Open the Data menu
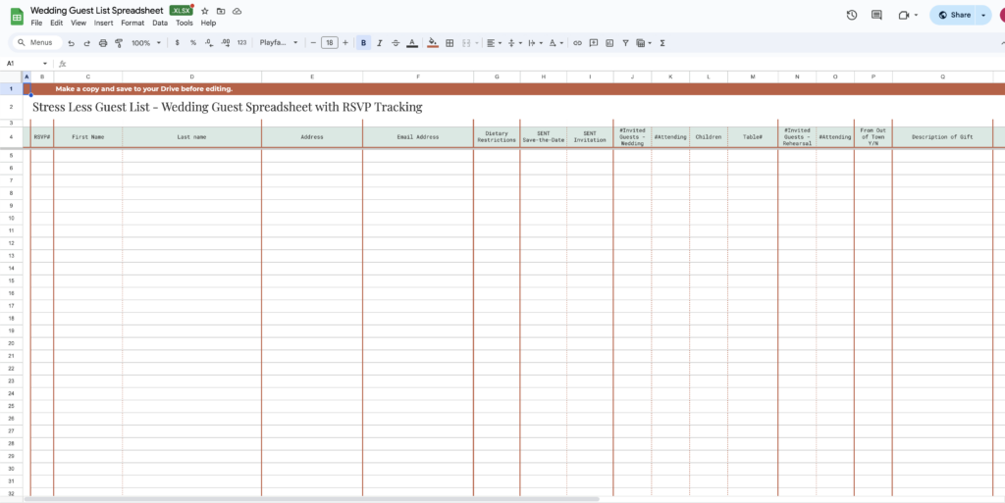1005x503 pixels. [160, 23]
